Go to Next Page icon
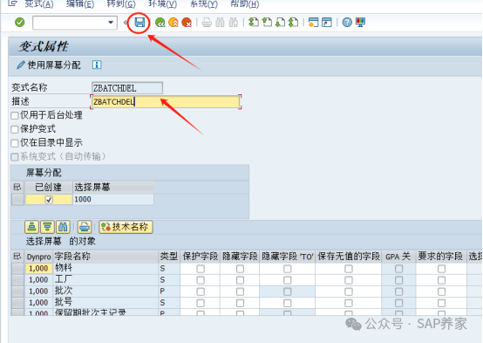 pos(280,22)
